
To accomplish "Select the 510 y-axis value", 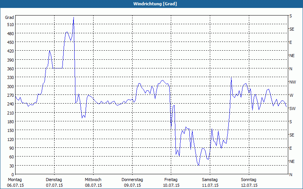I will pos(11,25).
